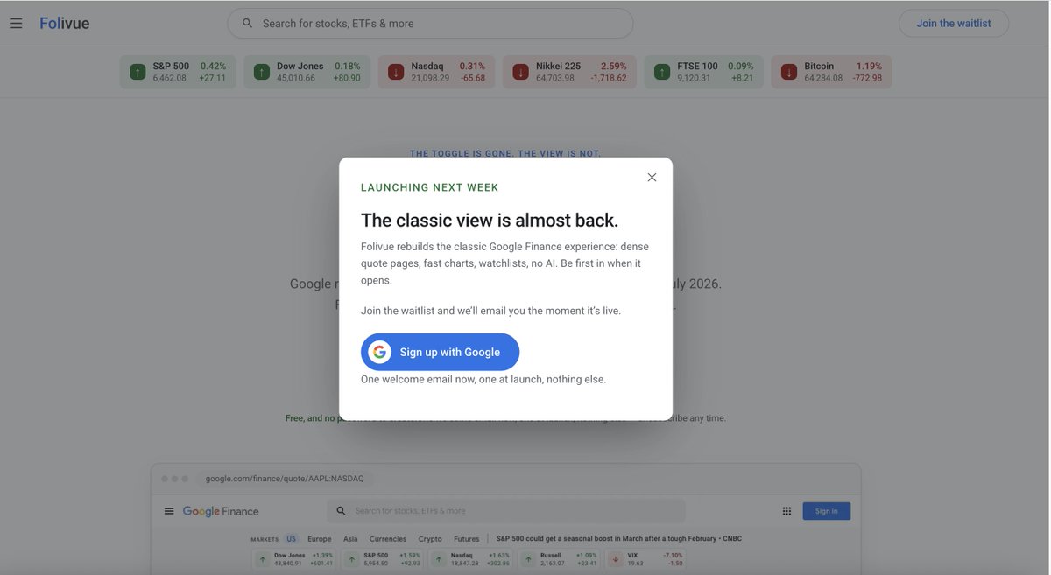Click the Nikkei 225 down arrow icon
Viewport: 1051px width, 575px height.
pyautogui.click(x=521, y=72)
